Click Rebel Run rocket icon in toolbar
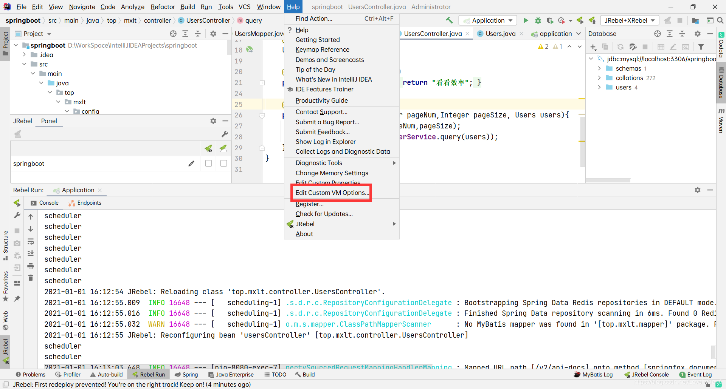Image resolution: width=726 pixels, height=389 pixels. coord(580,20)
